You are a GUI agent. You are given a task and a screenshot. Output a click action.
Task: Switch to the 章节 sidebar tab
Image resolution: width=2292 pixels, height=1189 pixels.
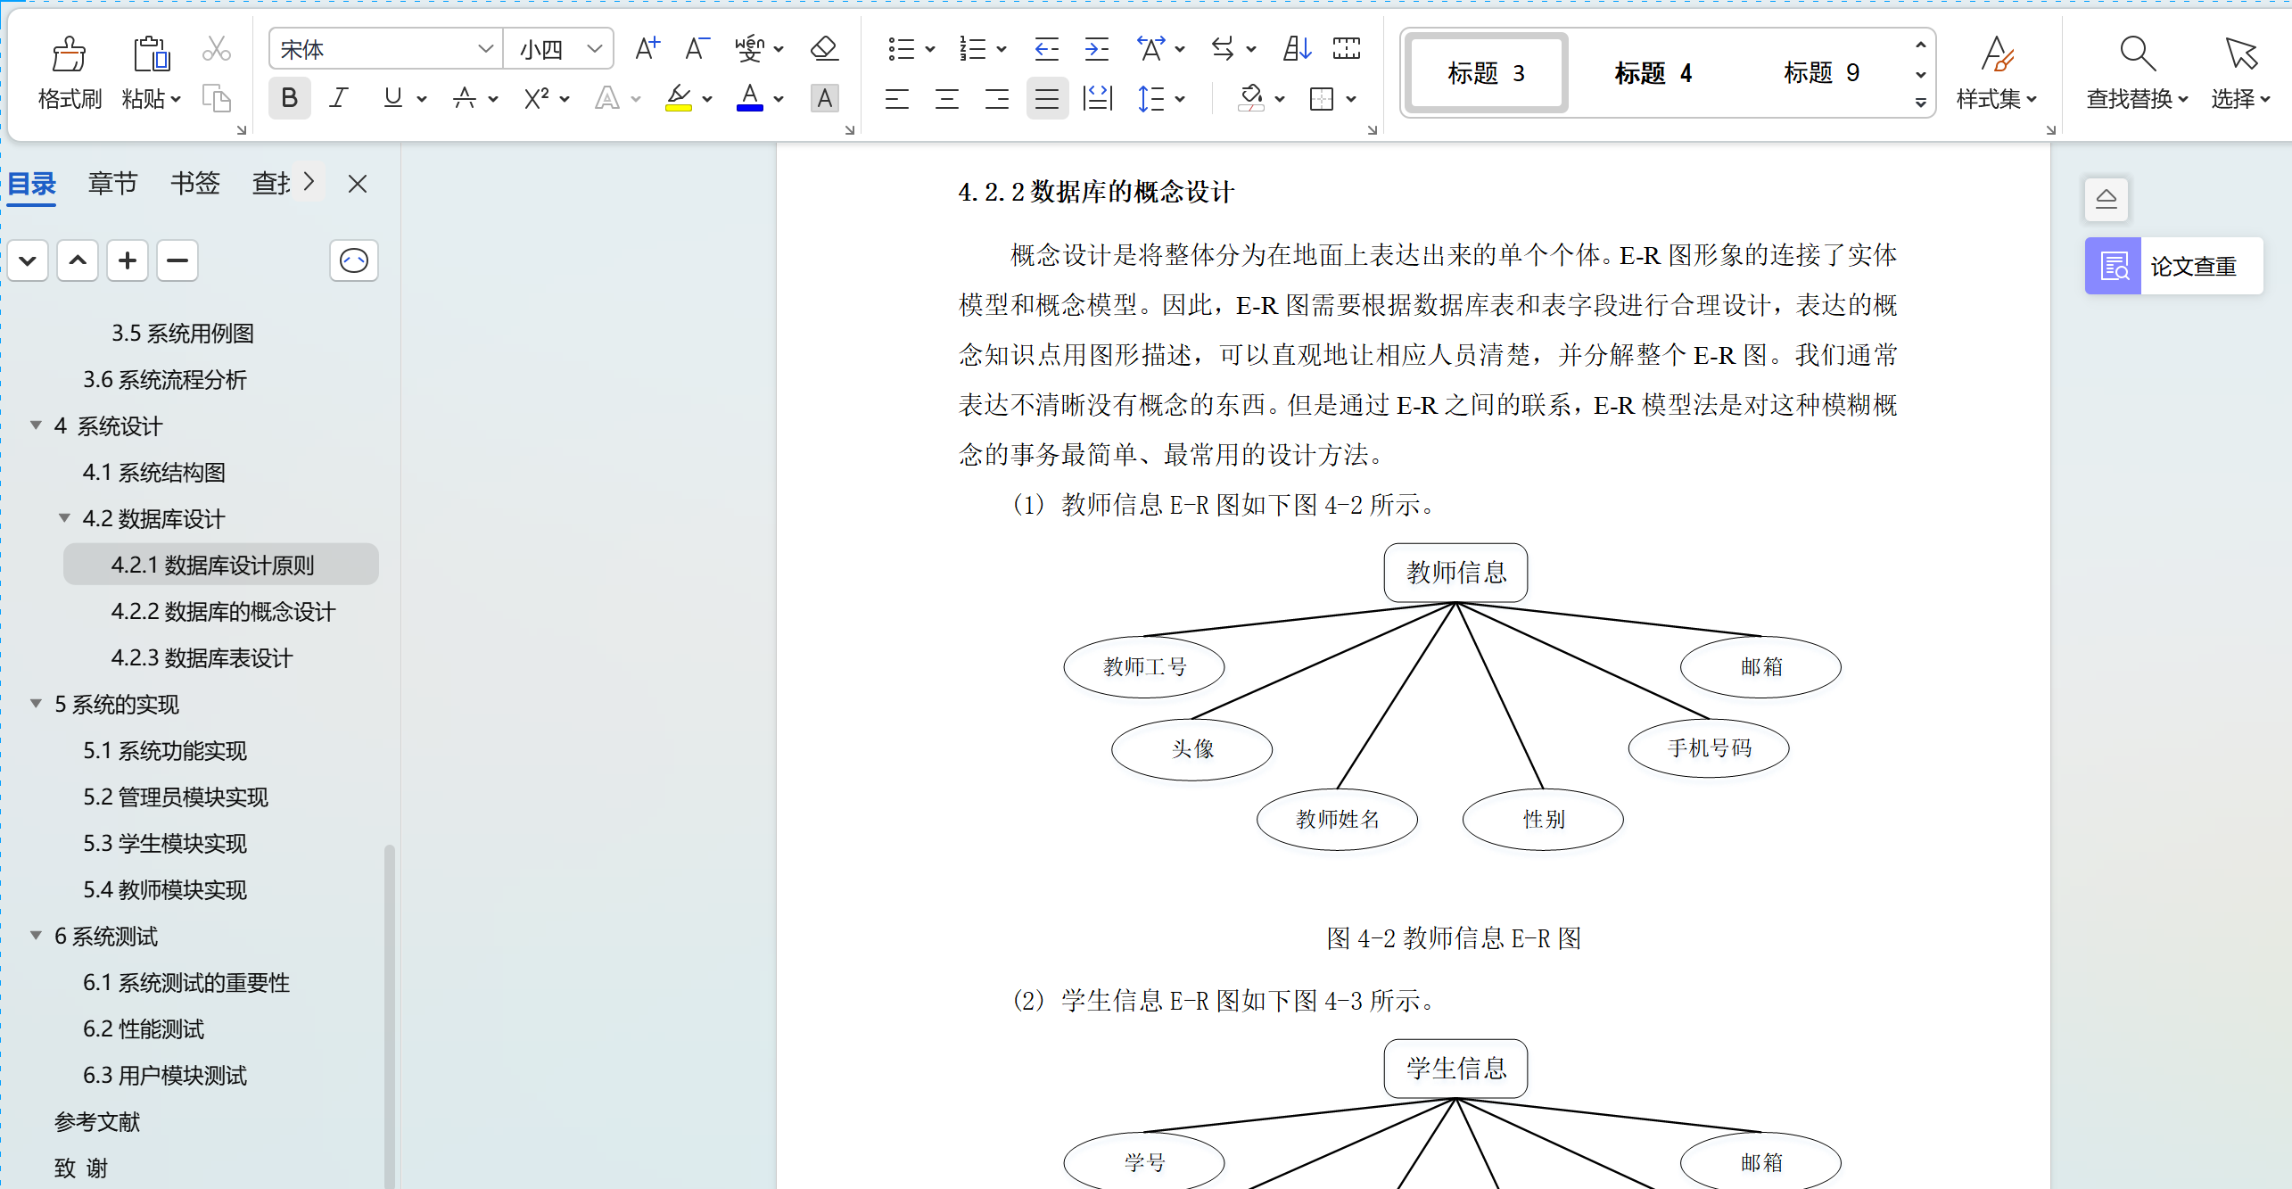tap(111, 183)
